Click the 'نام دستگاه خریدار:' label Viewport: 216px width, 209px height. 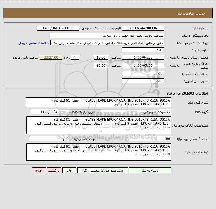click(x=195, y=36)
